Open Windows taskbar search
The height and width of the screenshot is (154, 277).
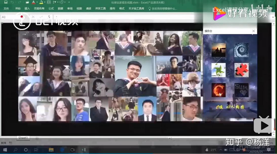point(15,150)
